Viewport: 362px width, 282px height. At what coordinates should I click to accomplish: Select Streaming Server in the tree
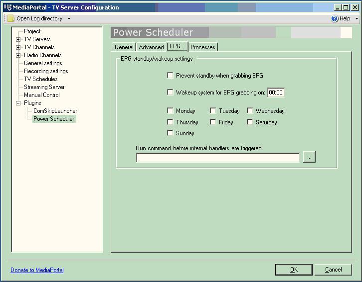pyautogui.click(x=44, y=87)
